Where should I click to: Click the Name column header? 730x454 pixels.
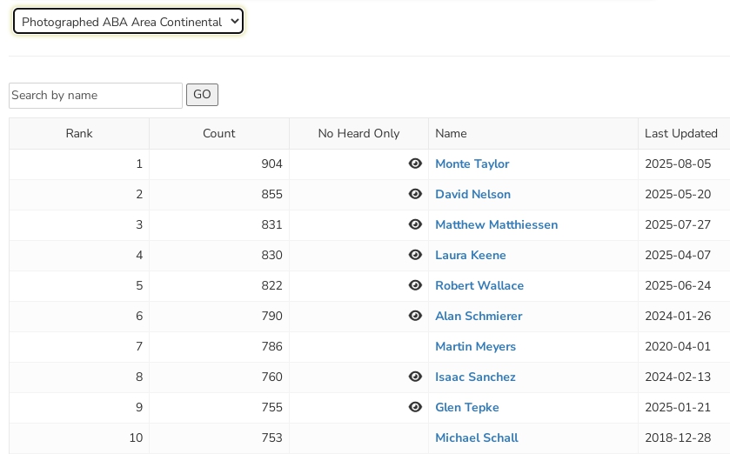pos(451,133)
